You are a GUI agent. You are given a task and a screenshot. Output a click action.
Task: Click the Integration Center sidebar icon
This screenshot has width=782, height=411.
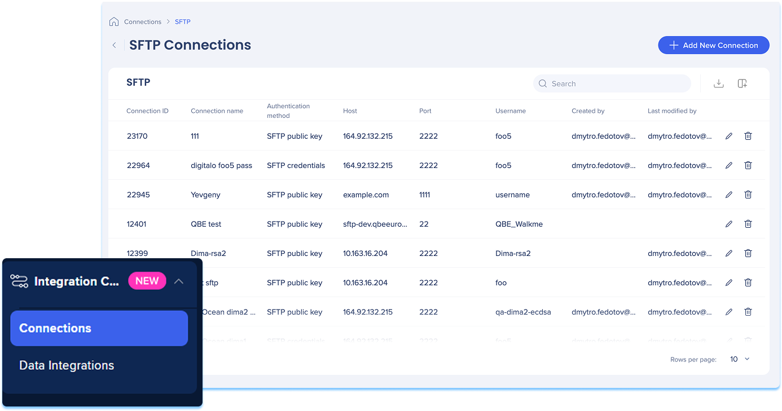19,281
